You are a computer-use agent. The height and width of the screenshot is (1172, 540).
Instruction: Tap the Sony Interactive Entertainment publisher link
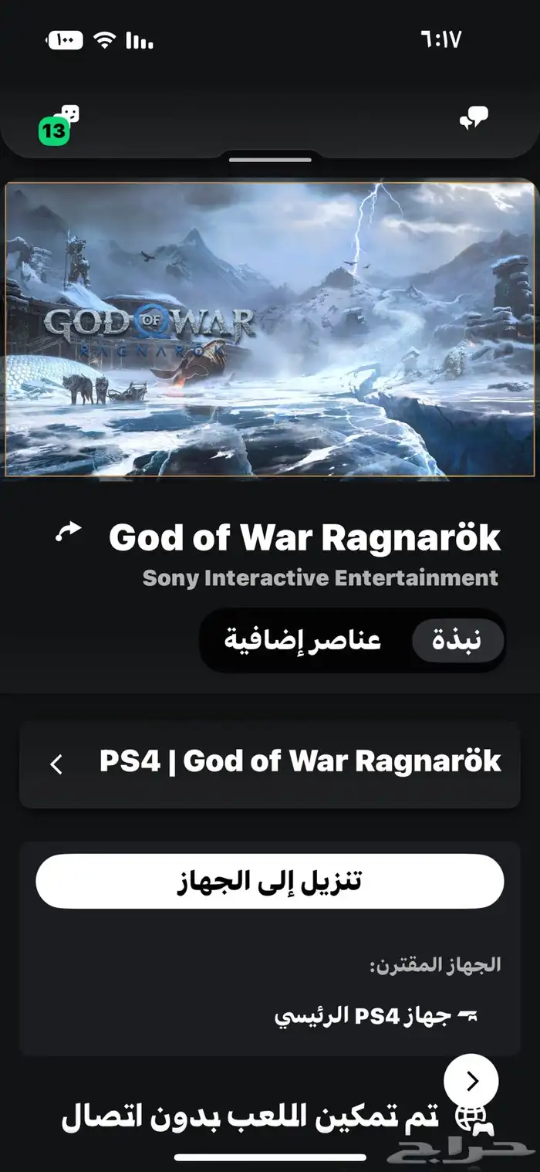[x=321, y=578]
